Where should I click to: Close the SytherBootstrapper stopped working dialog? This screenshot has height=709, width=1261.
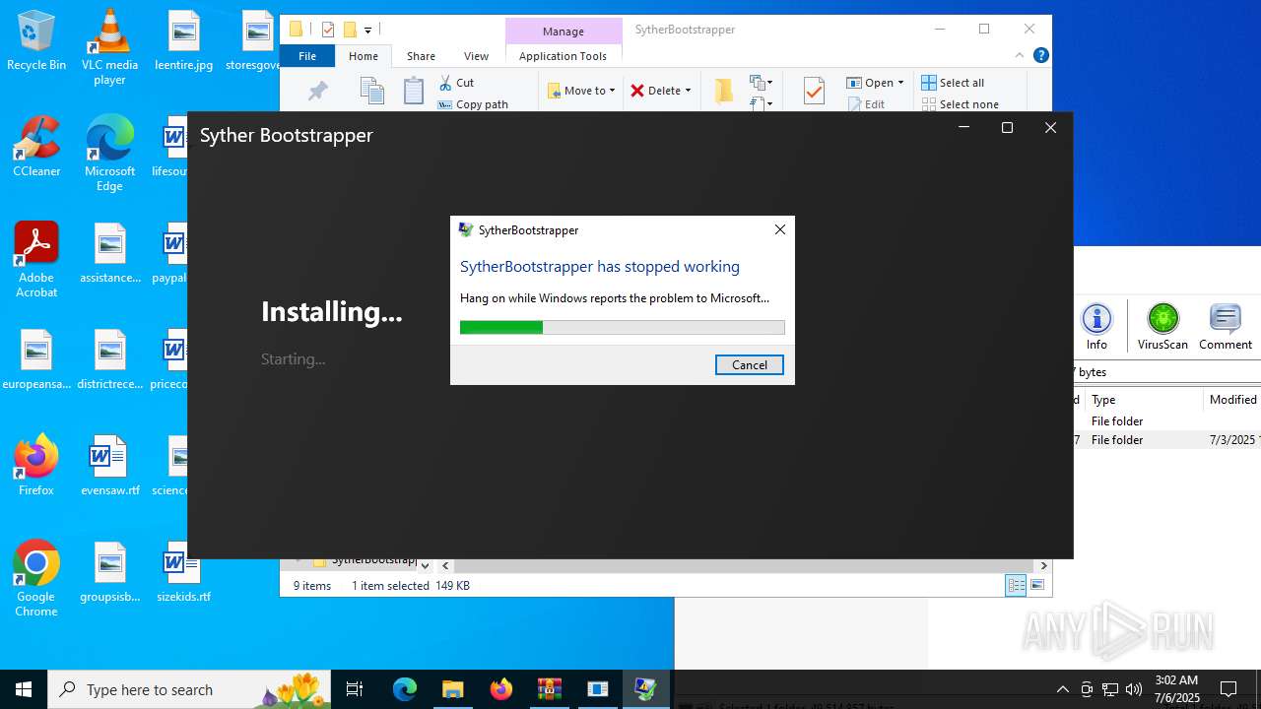click(x=779, y=229)
